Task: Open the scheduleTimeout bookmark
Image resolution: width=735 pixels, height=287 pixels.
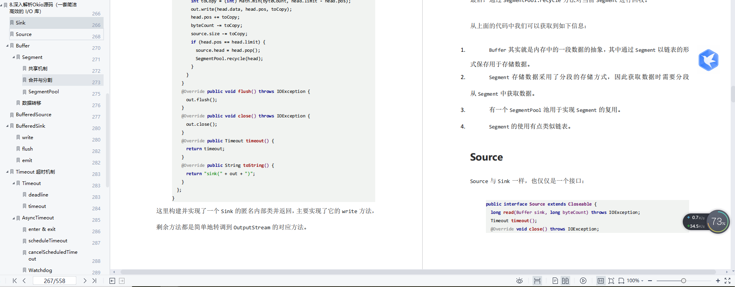Action: tap(48, 241)
